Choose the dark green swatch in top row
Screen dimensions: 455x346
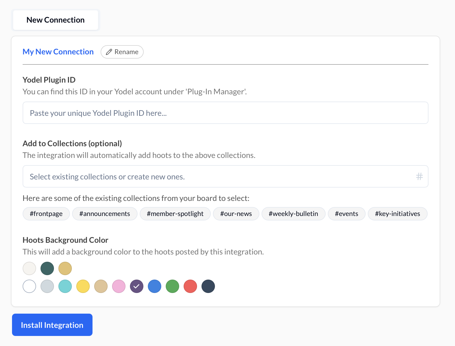coord(47,268)
